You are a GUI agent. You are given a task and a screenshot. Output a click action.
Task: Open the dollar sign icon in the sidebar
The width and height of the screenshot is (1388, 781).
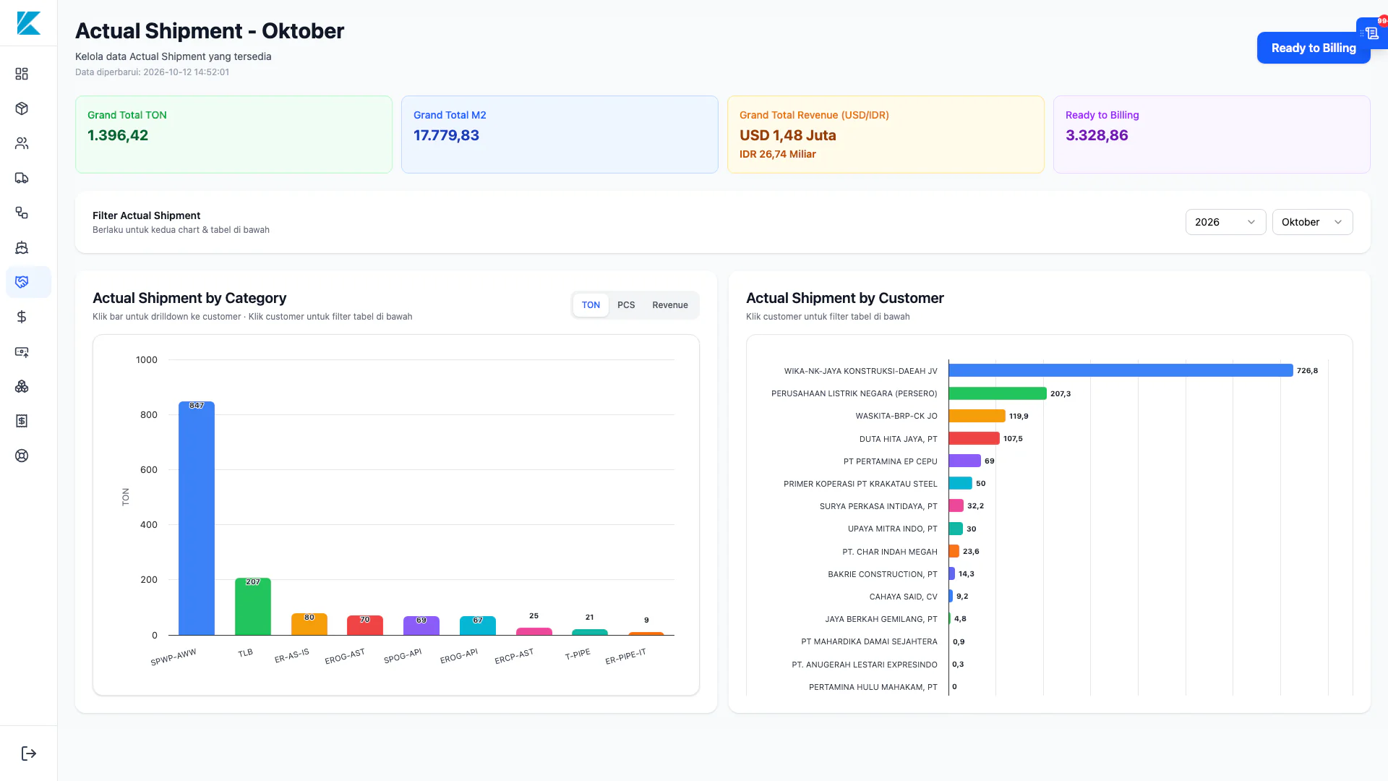22,317
